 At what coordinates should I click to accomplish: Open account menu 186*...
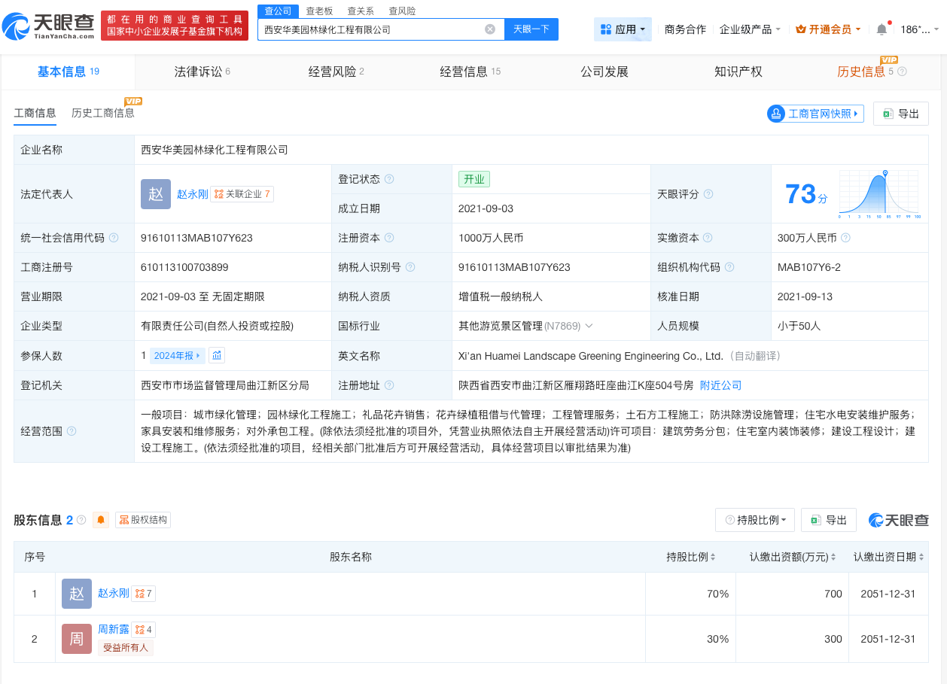coord(920,29)
